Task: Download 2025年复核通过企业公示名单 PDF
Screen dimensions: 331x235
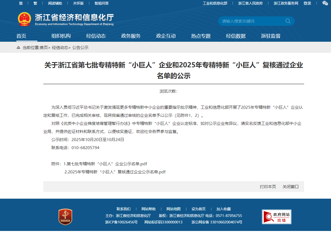Action: [x=115, y=172]
